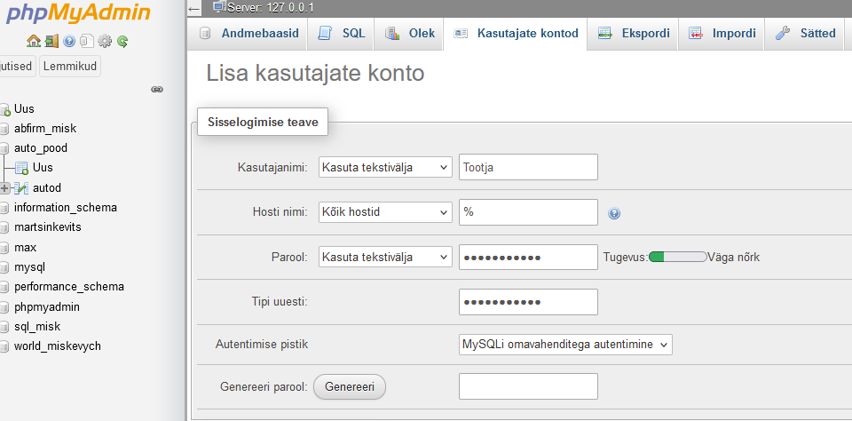Open the Lemmikud favorites tab

pyautogui.click(x=69, y=67)
